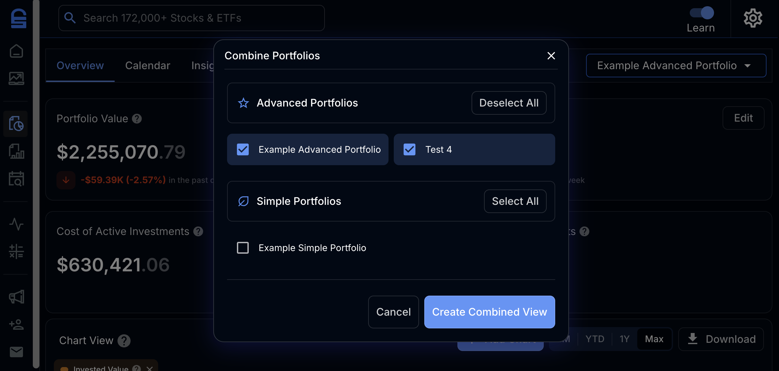779x371 pixels.
Task: Open the calendar search sidebar icon
Action: (x=16, y=179)
